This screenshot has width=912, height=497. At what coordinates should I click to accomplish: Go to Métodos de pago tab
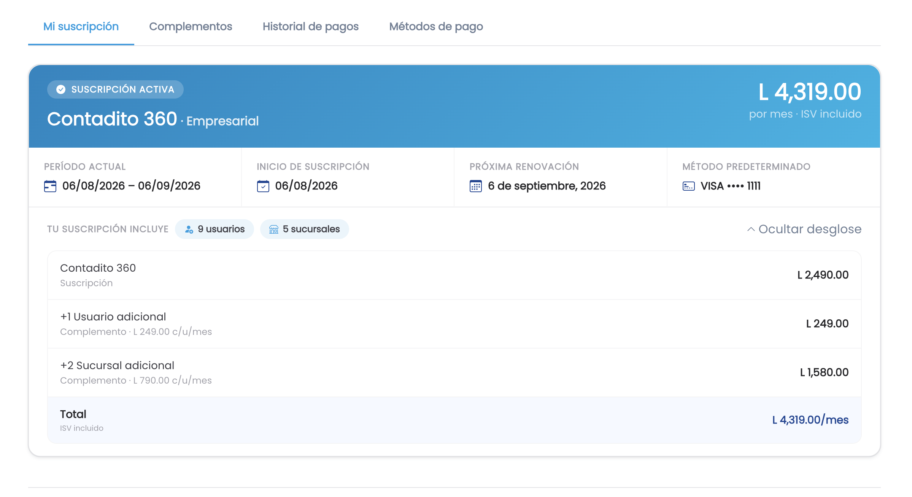point(436,26)
